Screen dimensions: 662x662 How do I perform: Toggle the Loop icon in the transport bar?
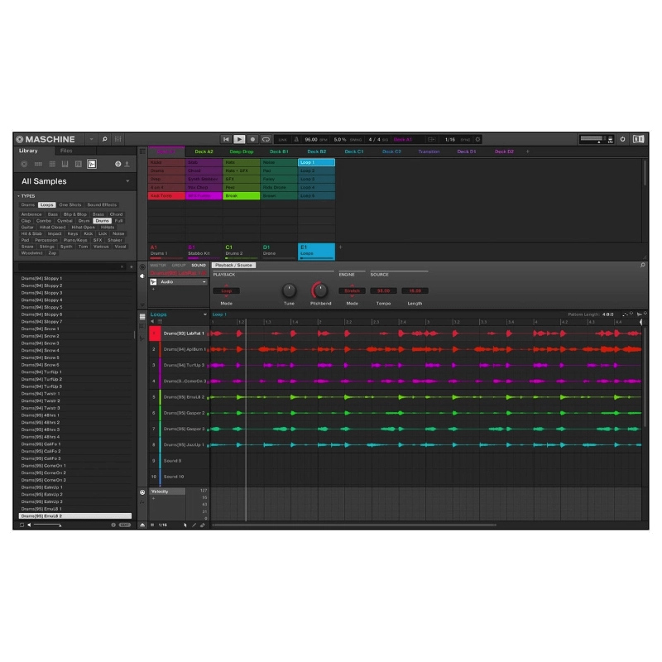tap(265, 138)
